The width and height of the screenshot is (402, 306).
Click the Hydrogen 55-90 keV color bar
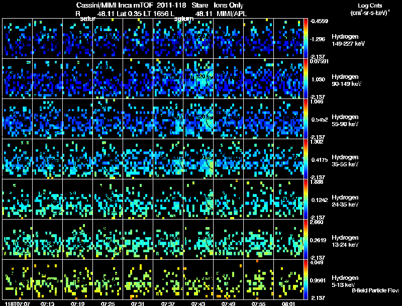[306, 119]
